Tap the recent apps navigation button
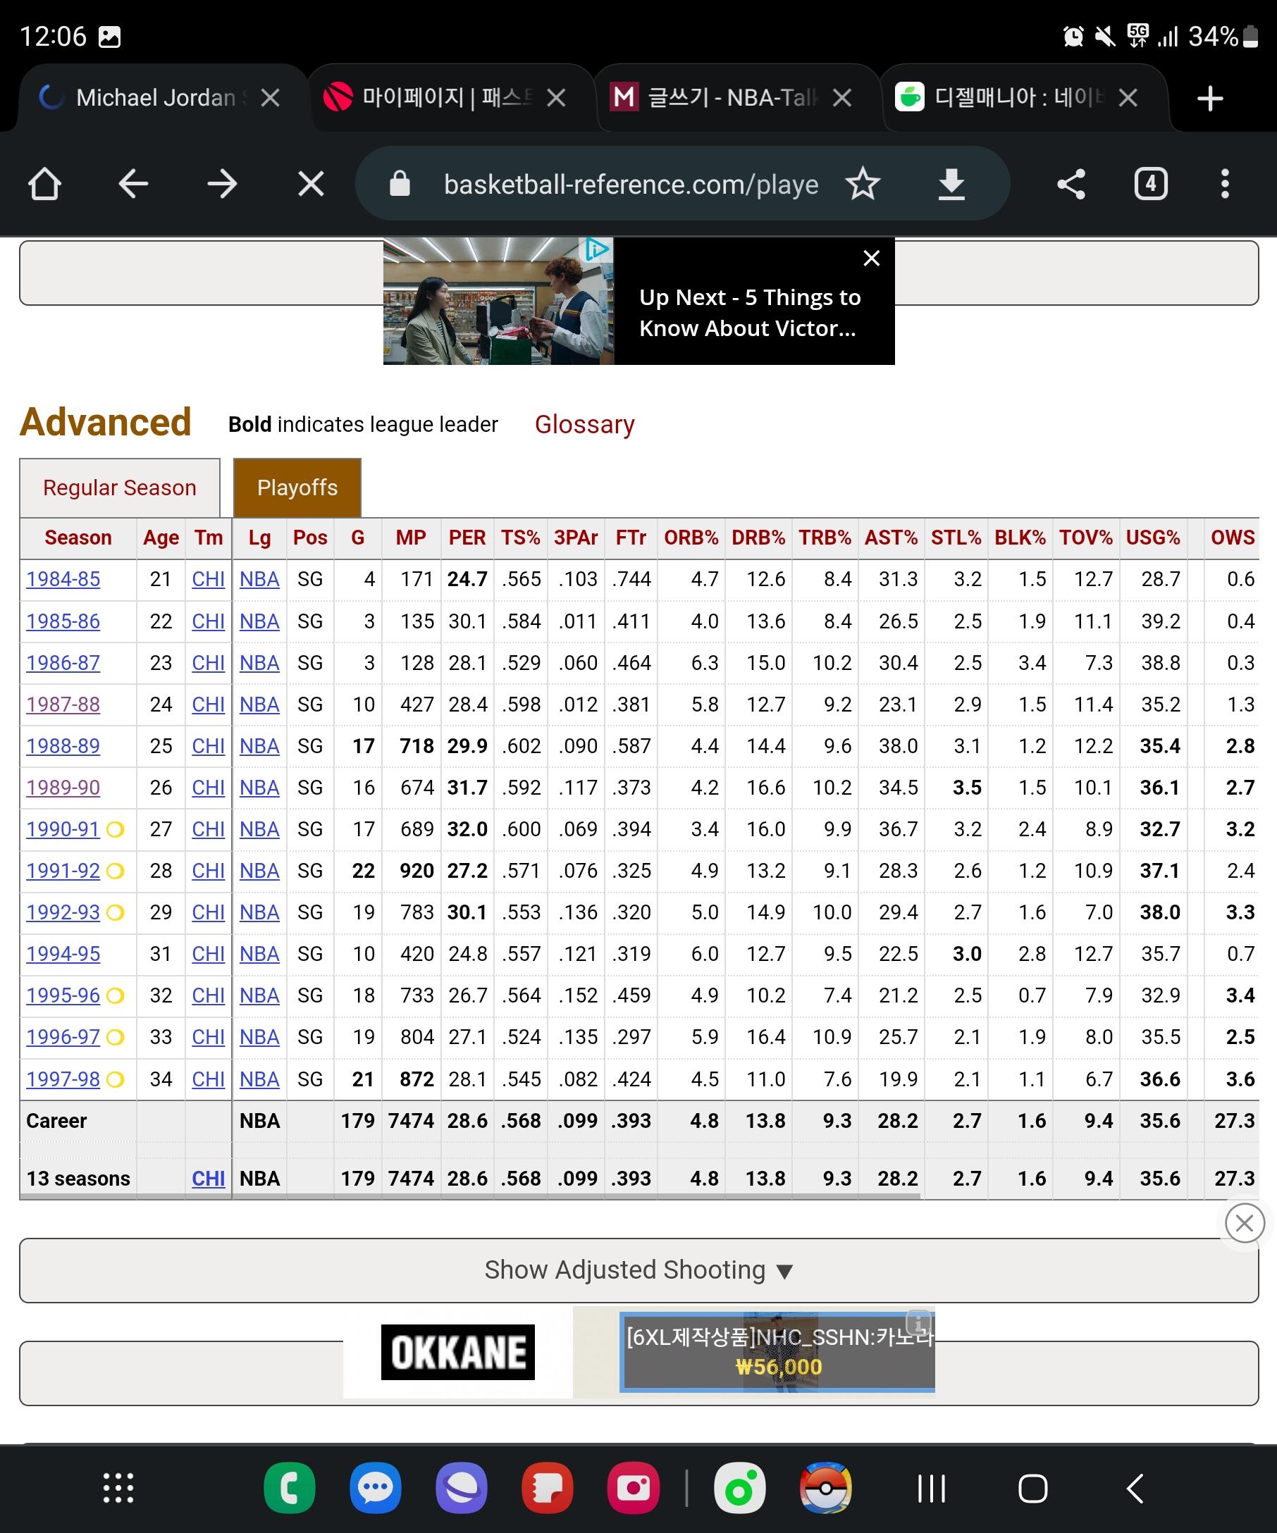This screenshot has width=1277, height=1533. [932, 1489]
